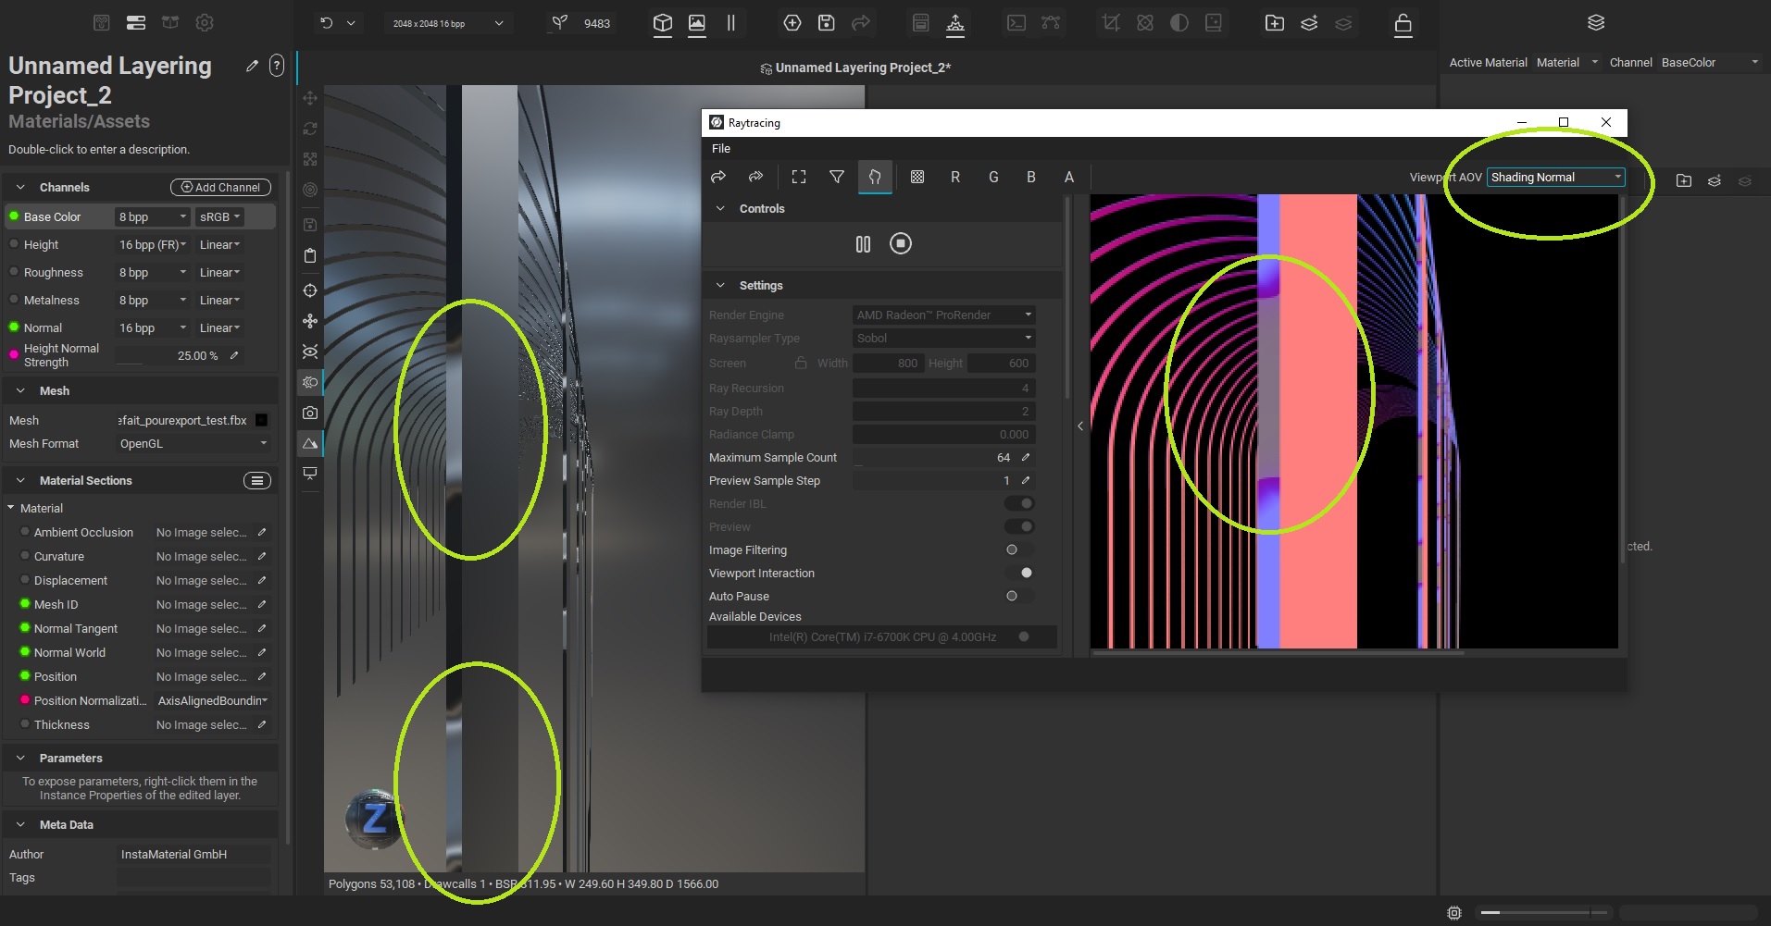Screen dimensions: 1771x926
Task: Click the filter funnel icon in Raytracing toolbar
Action: pos(836,178)
